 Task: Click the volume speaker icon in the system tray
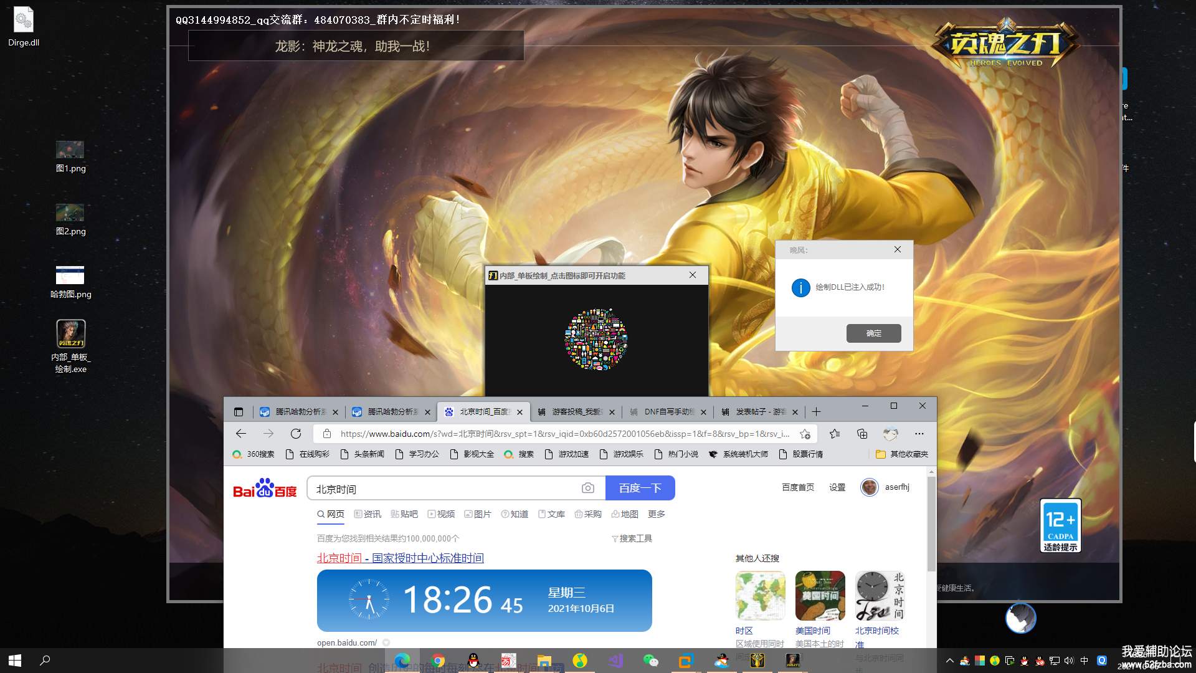click(1069, 661)
